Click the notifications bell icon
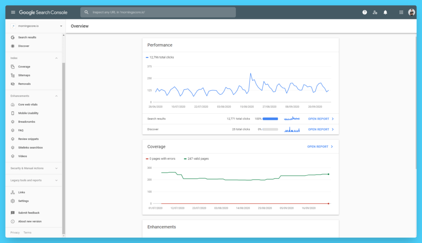The width and height of the screenshot is (422, 243). (385, 12)
